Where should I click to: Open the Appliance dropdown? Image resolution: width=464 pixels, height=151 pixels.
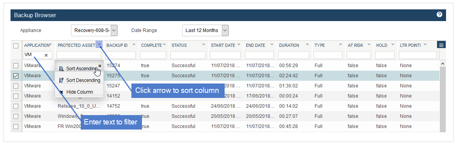[94, 30]
